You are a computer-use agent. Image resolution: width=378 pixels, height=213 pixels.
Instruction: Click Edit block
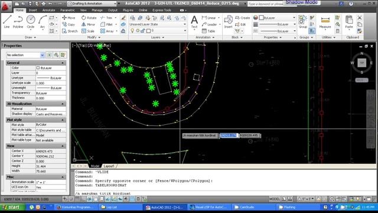(x=240, y=24)
